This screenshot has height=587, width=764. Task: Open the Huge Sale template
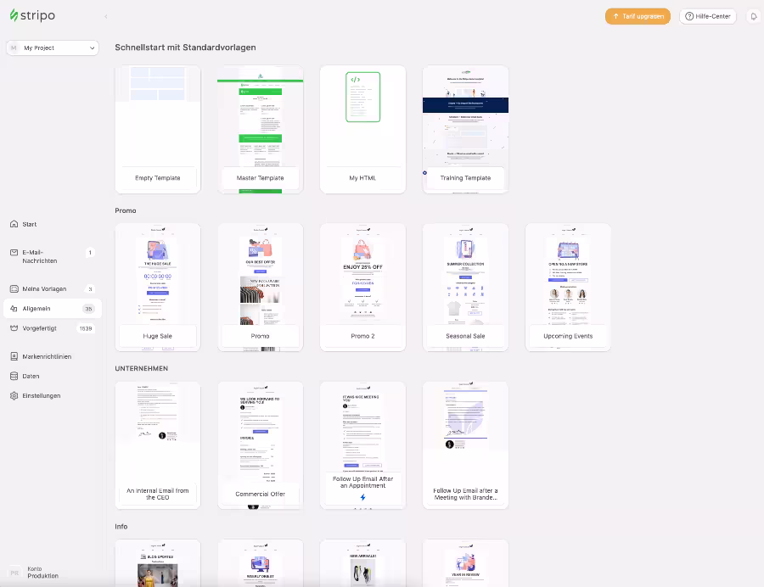pos(158,288)
